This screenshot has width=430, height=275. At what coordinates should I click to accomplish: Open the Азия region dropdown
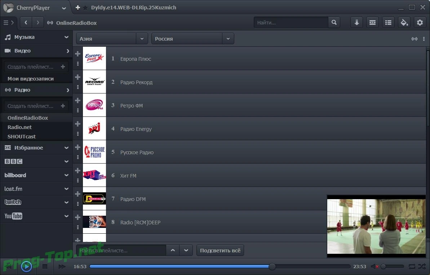tap(112, 38)
